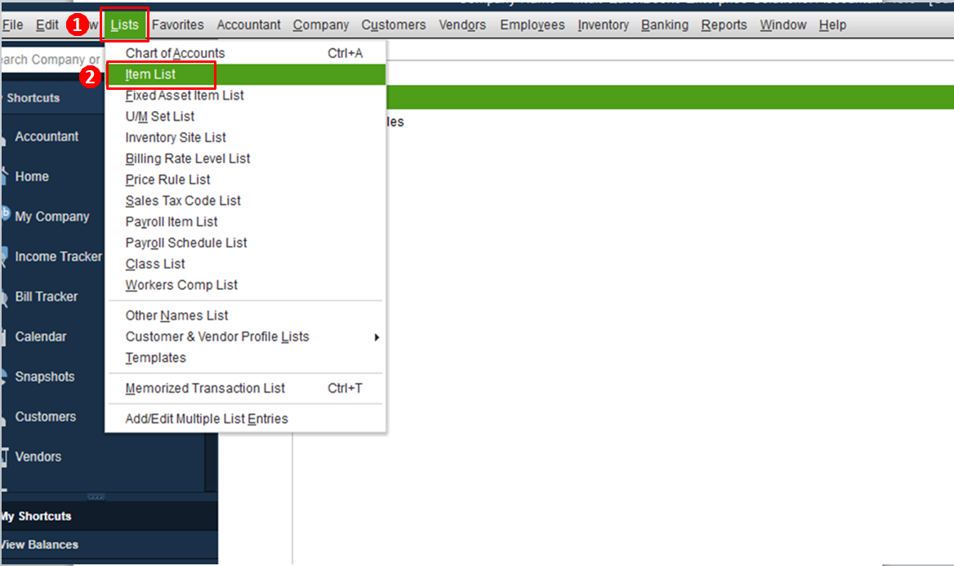Open Other Names List
Viewport: 954px width, 566px height.
tap(245, 316)
